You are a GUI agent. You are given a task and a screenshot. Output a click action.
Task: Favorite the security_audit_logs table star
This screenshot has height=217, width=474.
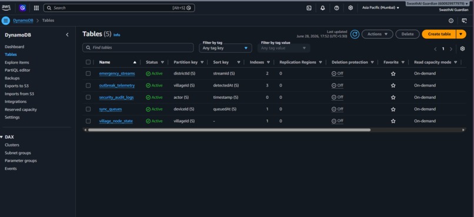tap(393, 97)
